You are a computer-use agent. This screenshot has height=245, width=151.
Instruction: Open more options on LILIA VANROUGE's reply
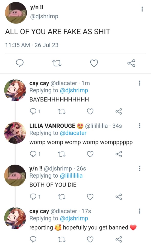[139, 126]
